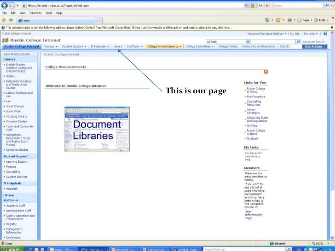Open the History course link
The width and height of the screenshot is (335, 251).
pos(11,76)
